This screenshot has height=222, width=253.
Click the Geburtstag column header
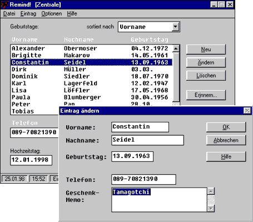150,40
